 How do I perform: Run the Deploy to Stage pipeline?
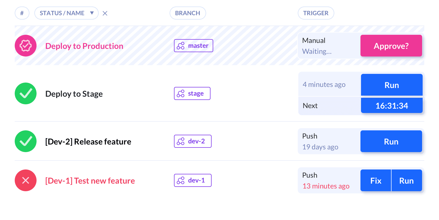click(392, 85)
